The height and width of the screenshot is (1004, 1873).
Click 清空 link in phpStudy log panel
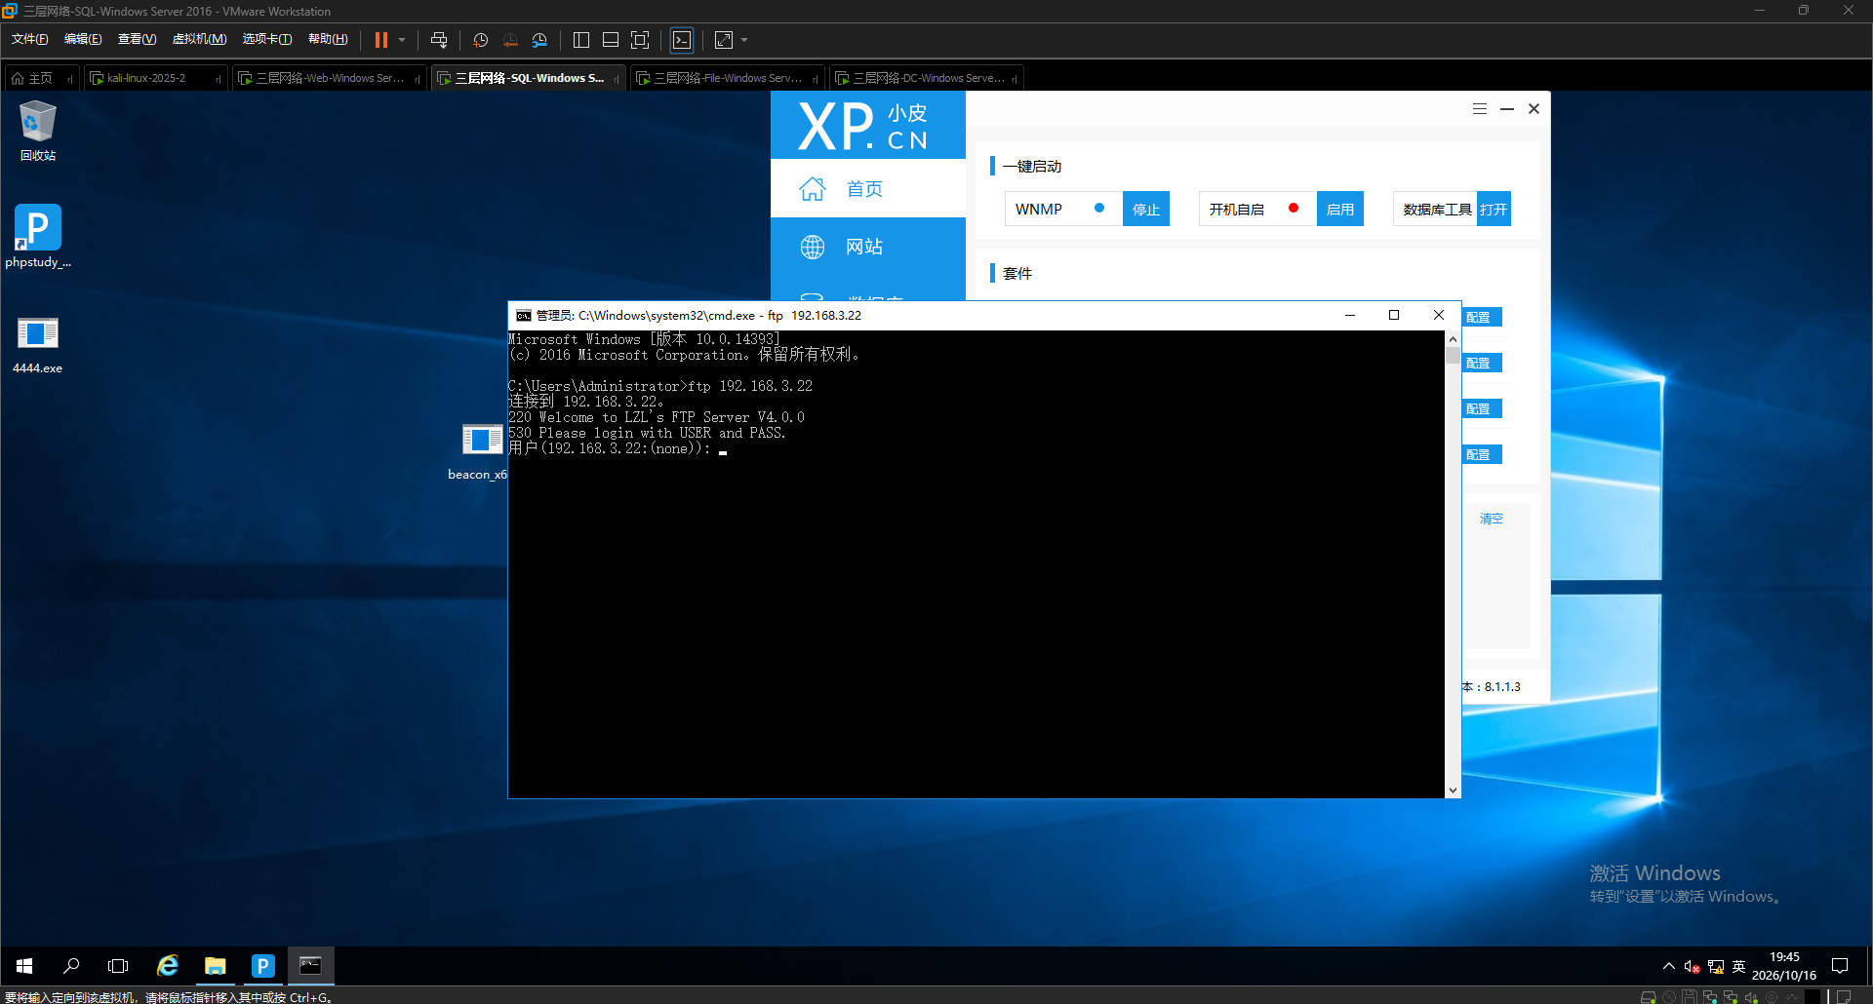(x=1492, y=519)
